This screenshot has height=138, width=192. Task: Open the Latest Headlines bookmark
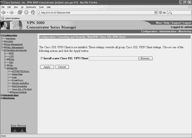10,18
